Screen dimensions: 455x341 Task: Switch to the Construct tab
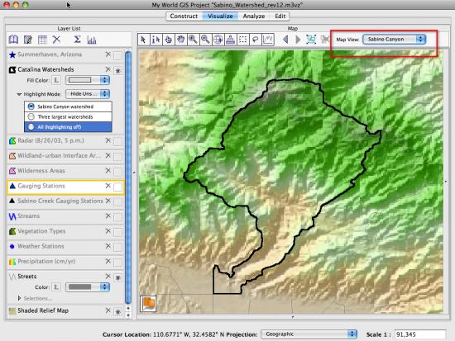(x=184, y=17)
